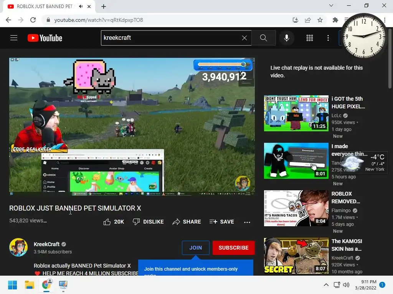
Task: Click 'ROBLOX JUST BANNED PET SIMULATOR X' title
Action: (75, 208)
